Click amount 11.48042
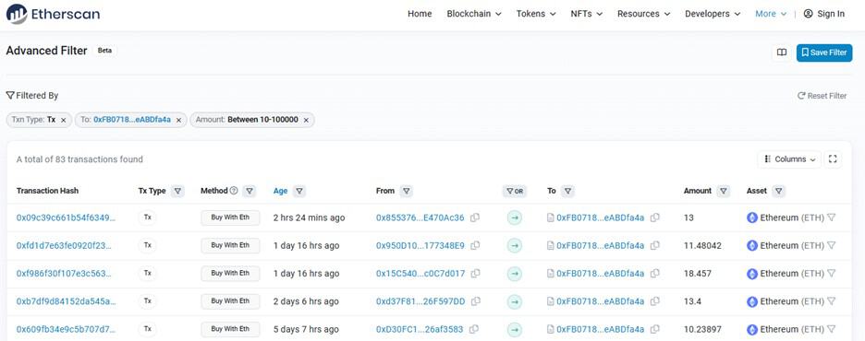 [x=702, y=245]
